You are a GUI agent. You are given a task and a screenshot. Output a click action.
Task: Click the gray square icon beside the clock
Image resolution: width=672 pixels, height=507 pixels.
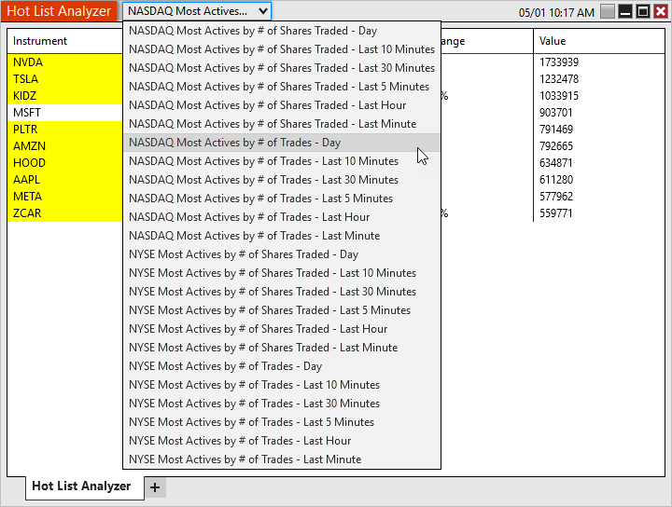click(x=608, y=12)
